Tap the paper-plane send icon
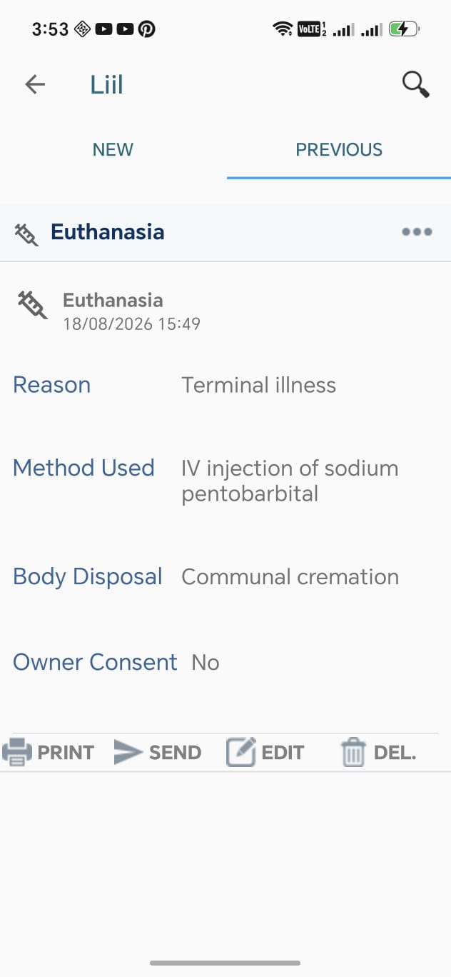Image resolution: width=451 pixels, height=977 pixels. 128,753
